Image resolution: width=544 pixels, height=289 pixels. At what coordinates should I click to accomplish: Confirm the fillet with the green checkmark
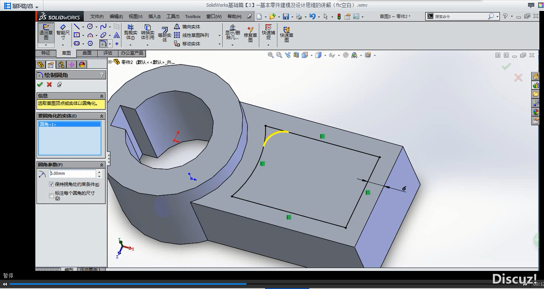(x=40, y=85)
